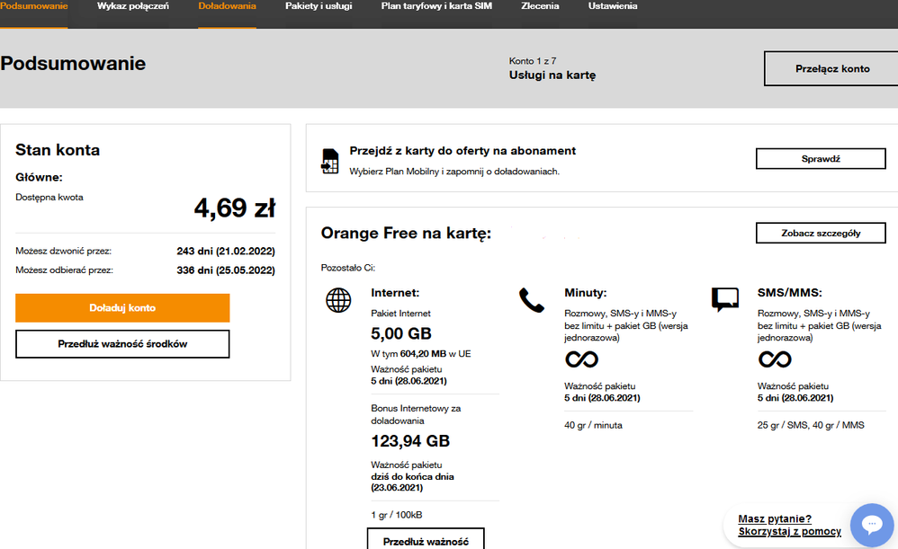898x549 pixels.
Task: Click Przedłuż ważność środków button
Action: (x=122, y=344)
